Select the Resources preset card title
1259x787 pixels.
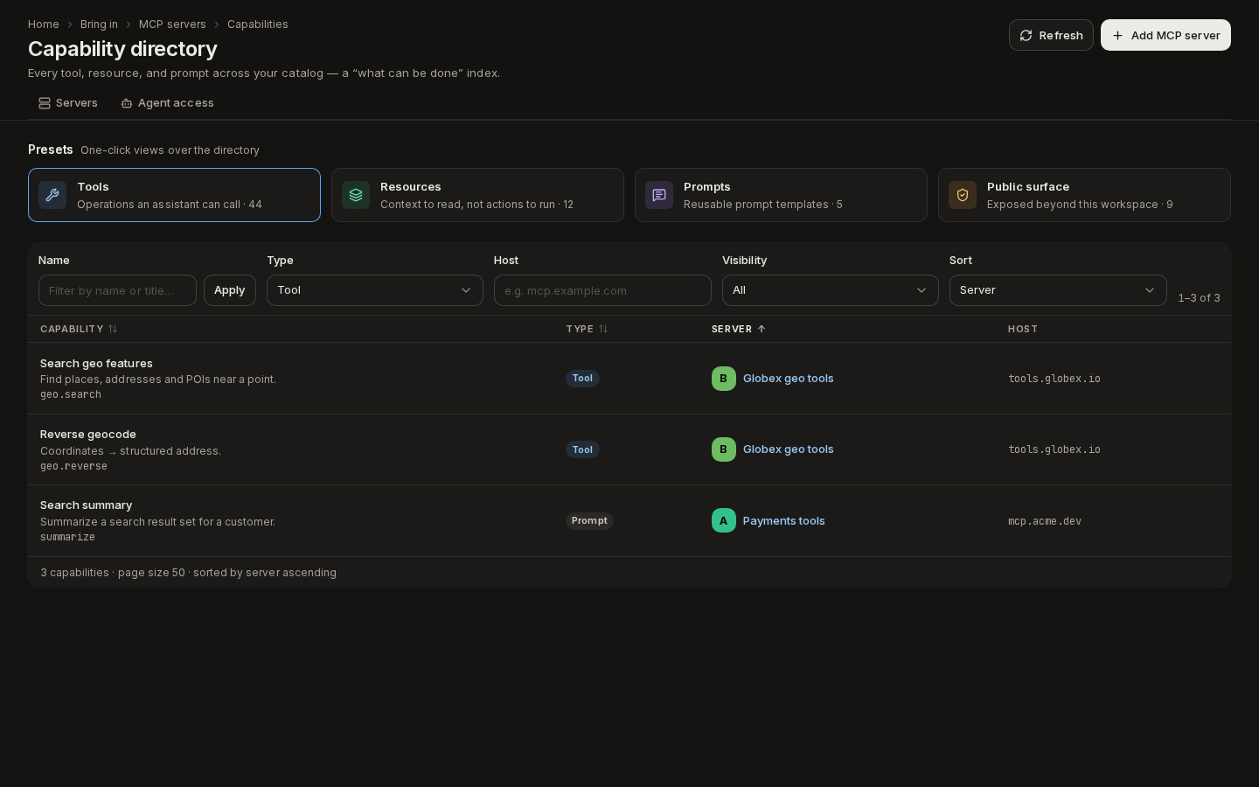click(411, 187)
